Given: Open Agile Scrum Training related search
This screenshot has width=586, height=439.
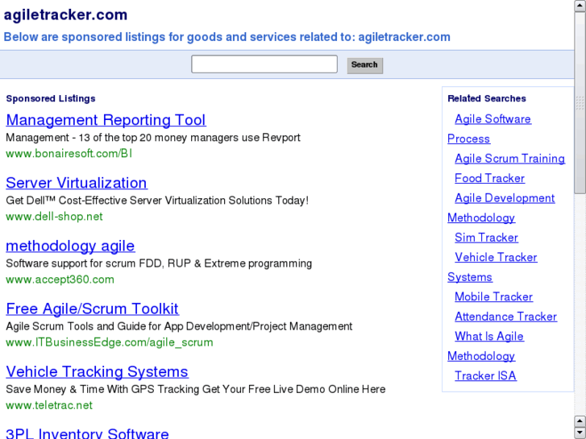Looking at the screenshot, I should [509, 159].
